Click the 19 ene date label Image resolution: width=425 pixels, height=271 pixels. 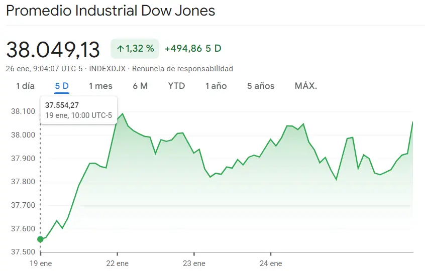coord(40,263)
